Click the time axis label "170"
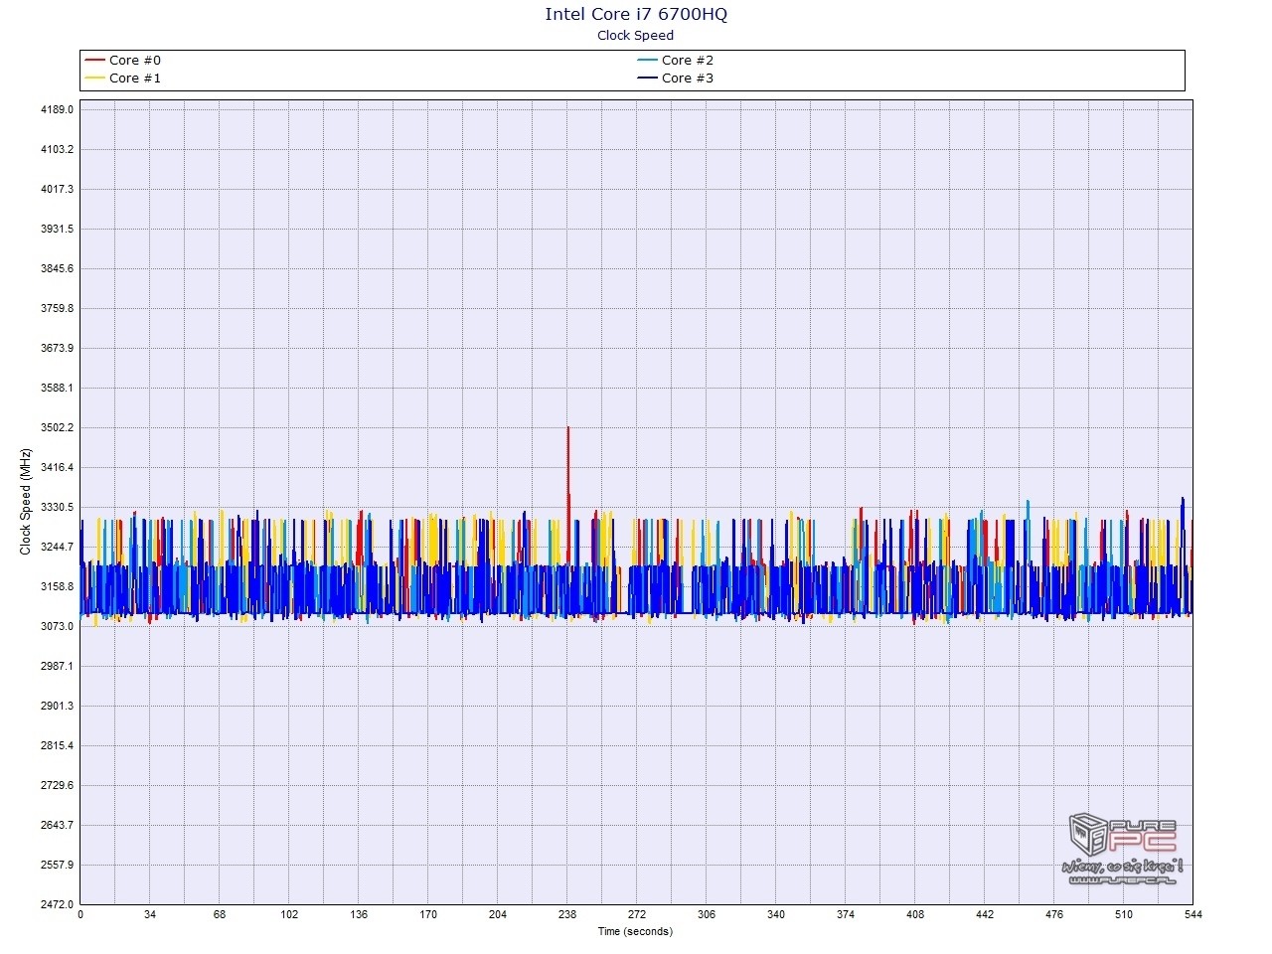 (428, 915)
